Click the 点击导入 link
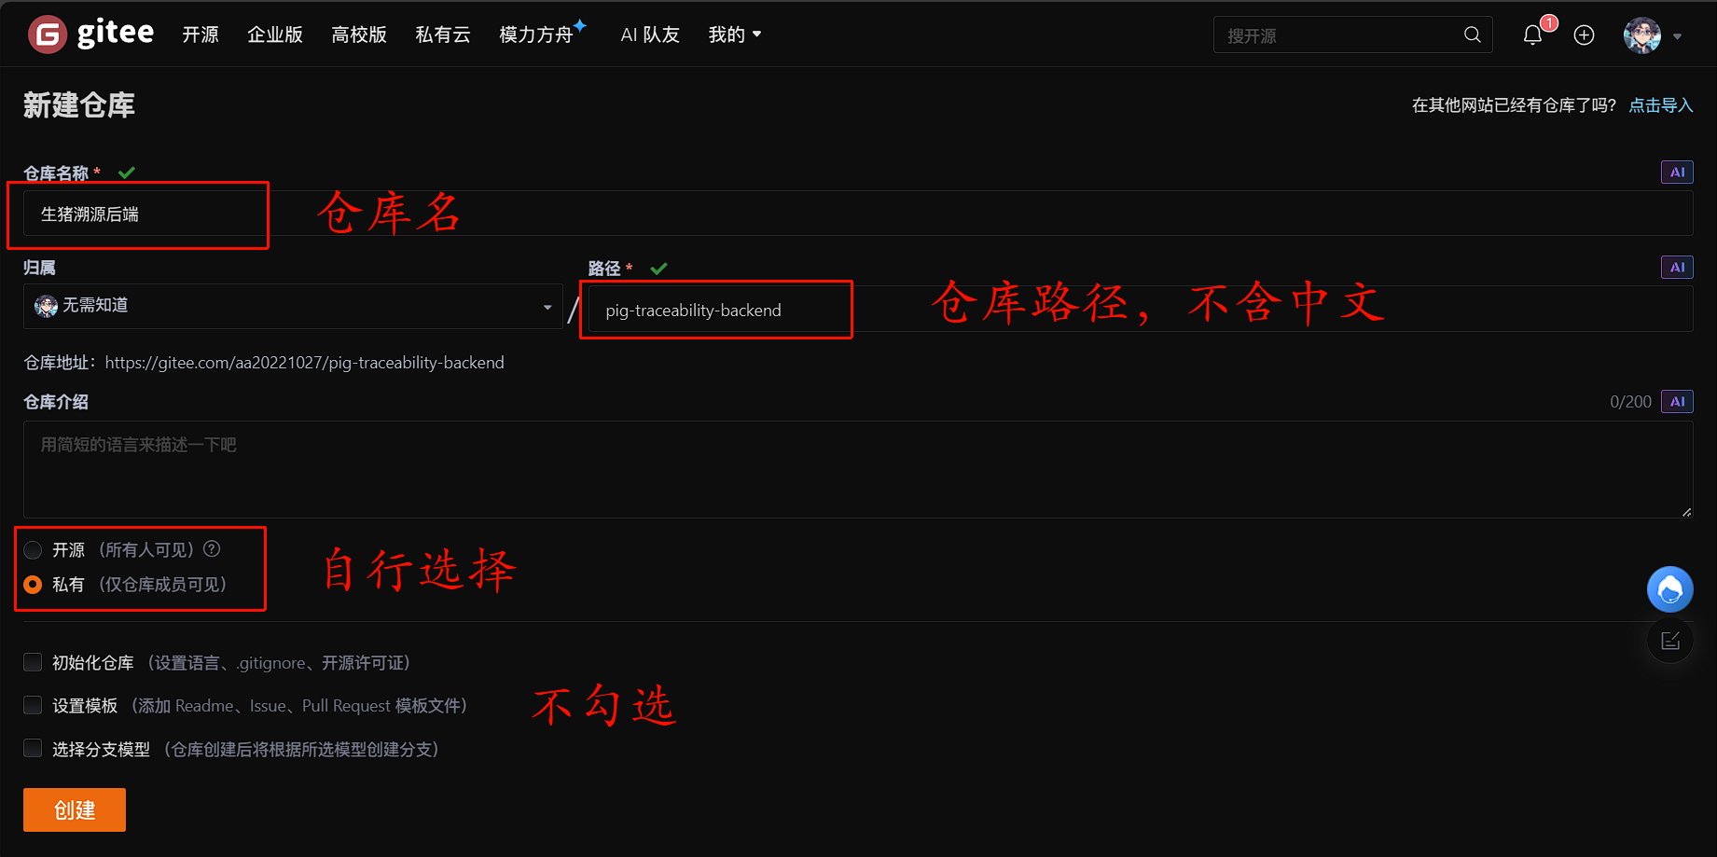Viewport: 1717px width, 857px height. (1660, 105)
